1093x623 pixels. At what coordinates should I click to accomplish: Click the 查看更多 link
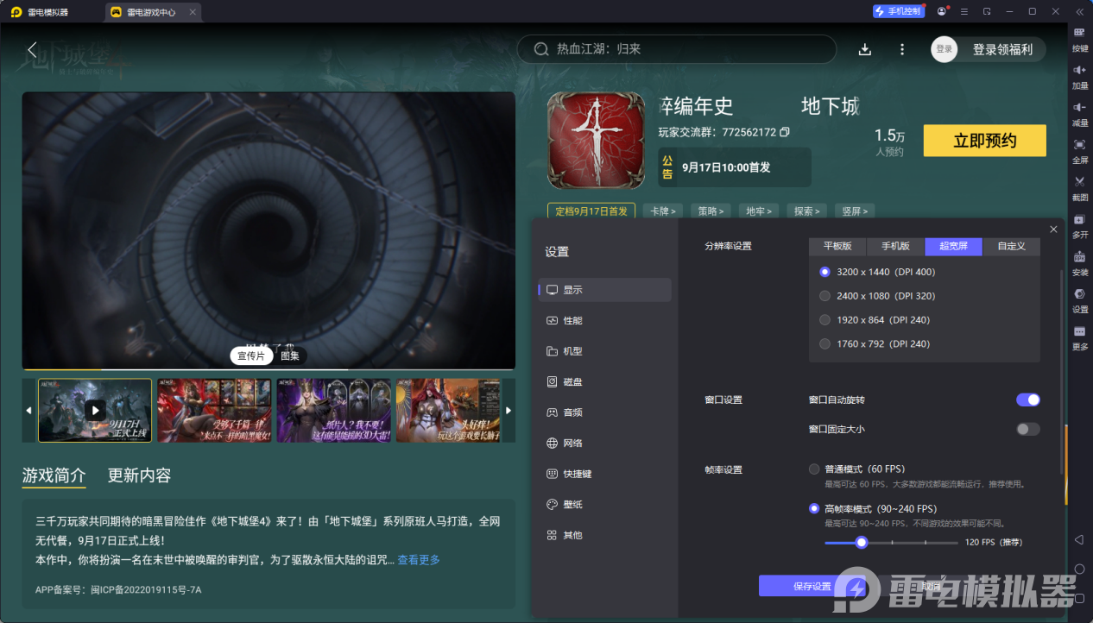[419, 560]
